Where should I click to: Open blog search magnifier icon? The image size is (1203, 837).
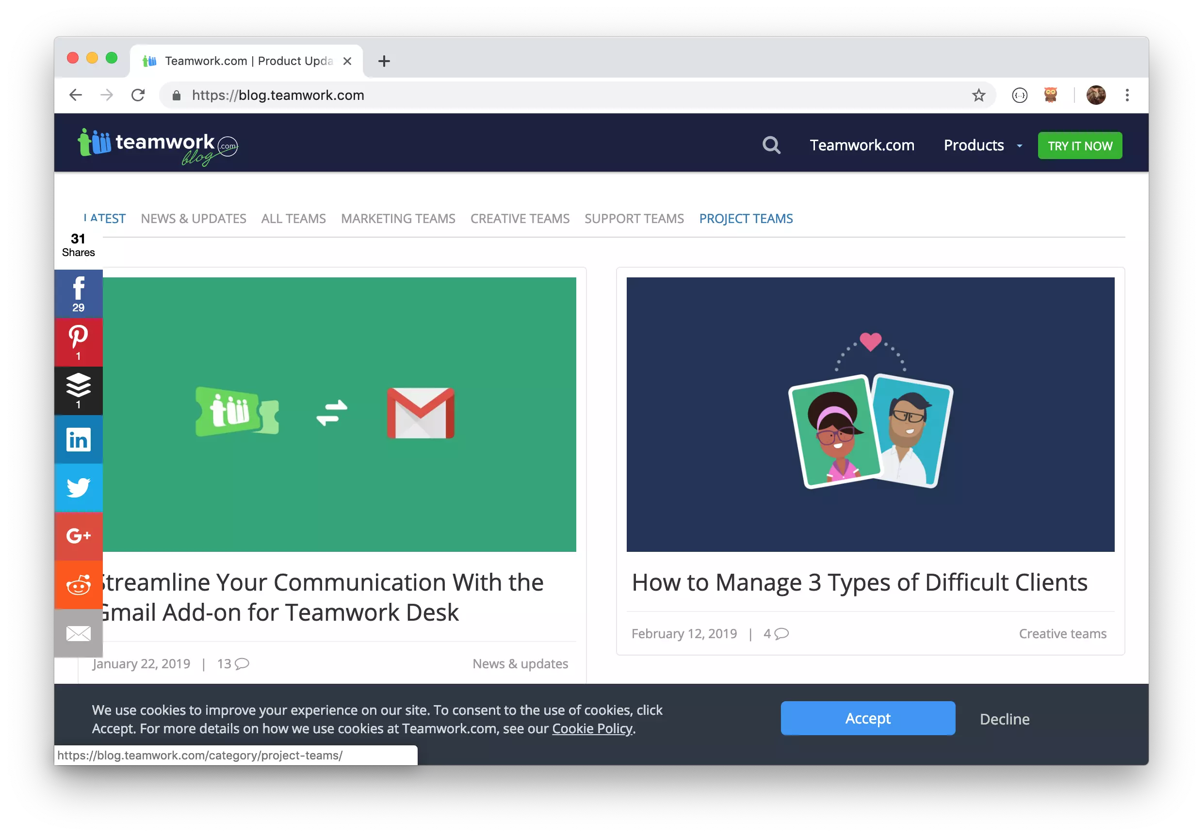(x=771, y=145)
